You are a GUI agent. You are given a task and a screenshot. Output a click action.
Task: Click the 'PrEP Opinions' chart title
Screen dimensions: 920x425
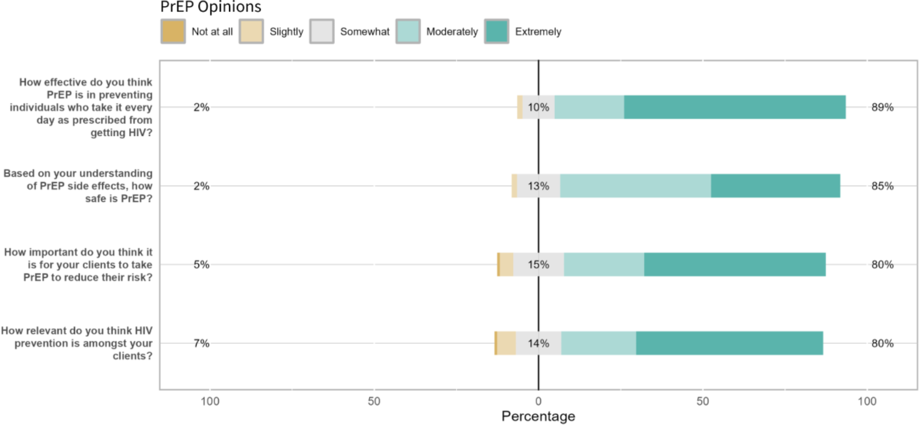(211, 7)
